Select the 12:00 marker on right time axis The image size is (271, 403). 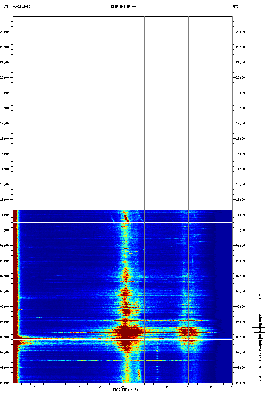tap(240, 200)
